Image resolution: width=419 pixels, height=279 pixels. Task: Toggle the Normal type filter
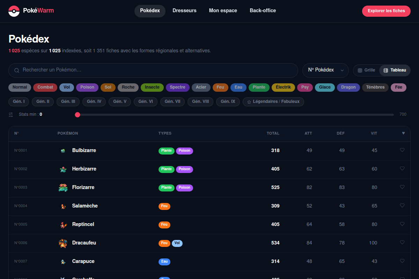tap(20, 88)
